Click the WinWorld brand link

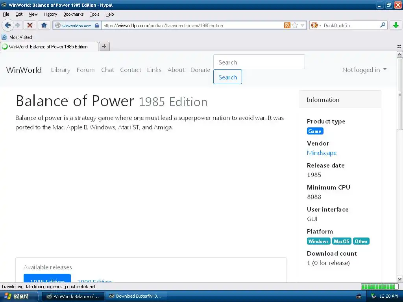[24, 70]
